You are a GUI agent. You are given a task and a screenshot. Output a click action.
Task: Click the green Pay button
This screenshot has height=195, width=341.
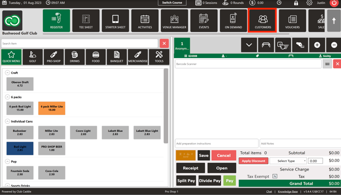tap(230, 181)
